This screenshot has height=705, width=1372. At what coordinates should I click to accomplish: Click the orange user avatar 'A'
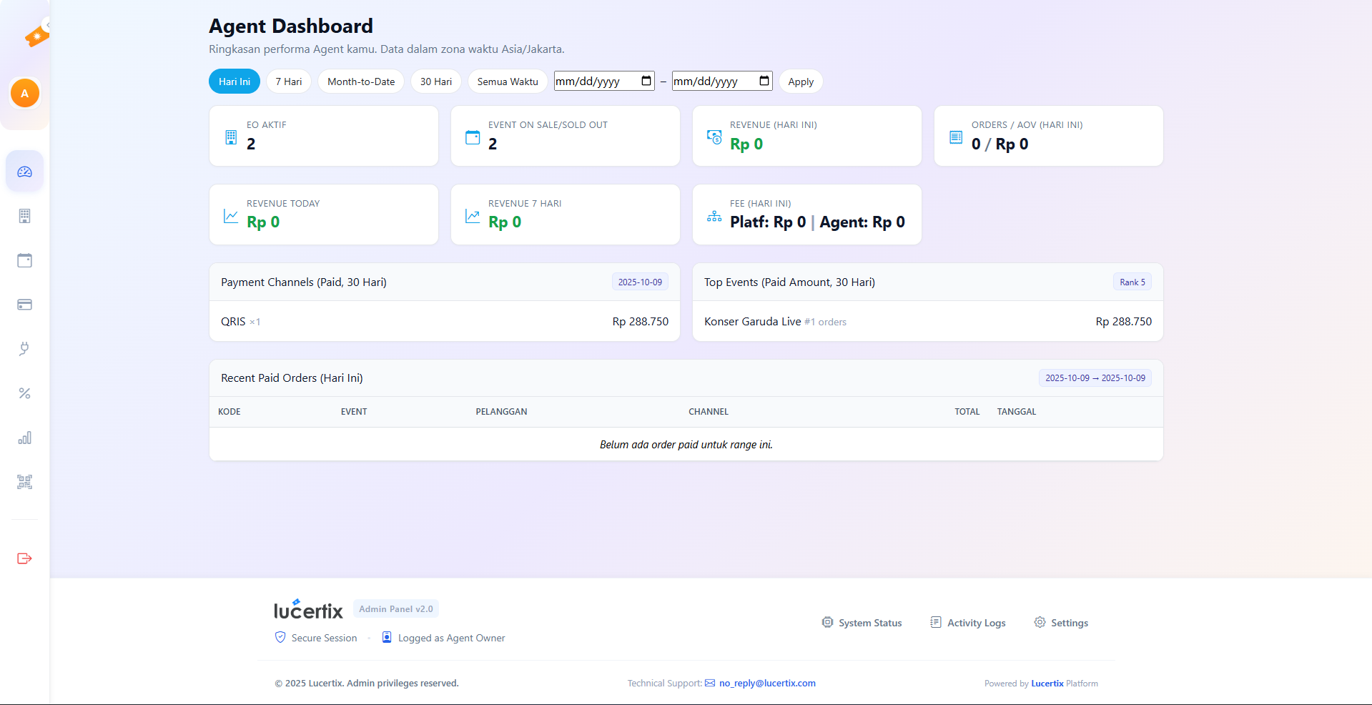[25, 94]
